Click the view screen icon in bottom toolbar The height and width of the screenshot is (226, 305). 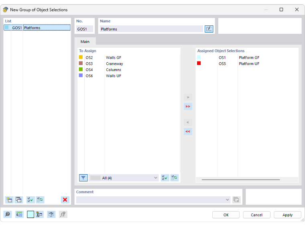(x=51, y=214)
